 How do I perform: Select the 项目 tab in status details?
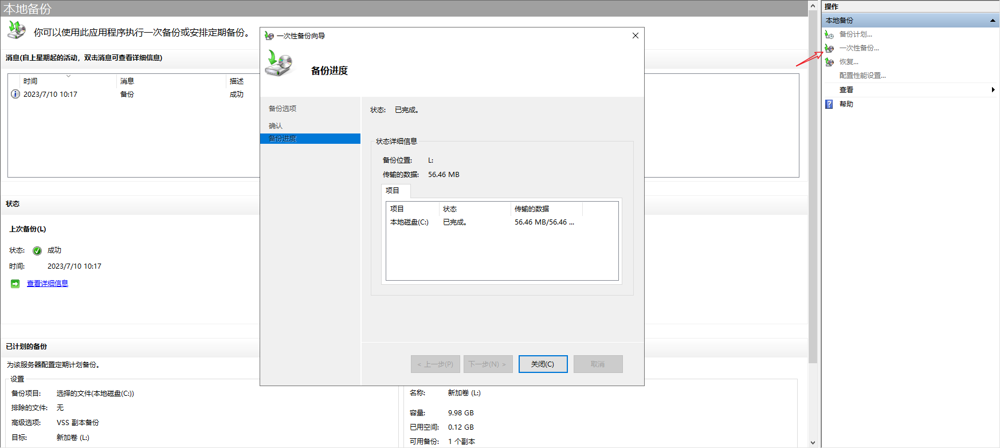[395, 191]
